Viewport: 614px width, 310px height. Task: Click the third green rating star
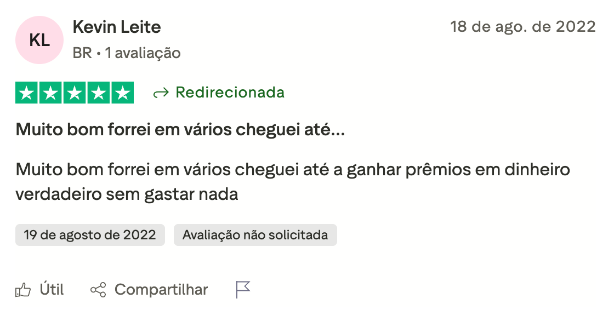[x=75, y=93]
